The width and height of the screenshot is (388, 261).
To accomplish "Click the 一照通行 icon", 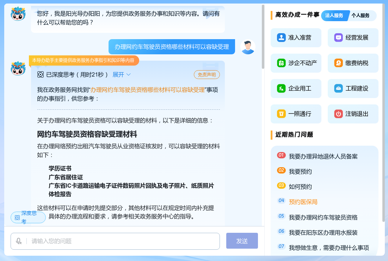I will [x=296, y=114].
